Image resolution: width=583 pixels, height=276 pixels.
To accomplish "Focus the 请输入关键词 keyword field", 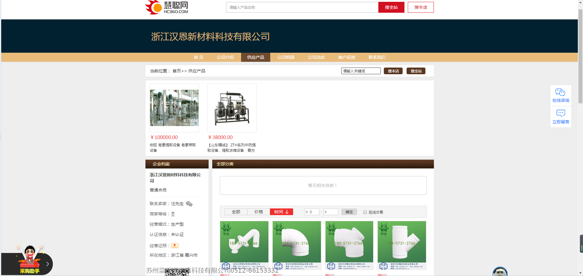I will (x=361, y=71).
